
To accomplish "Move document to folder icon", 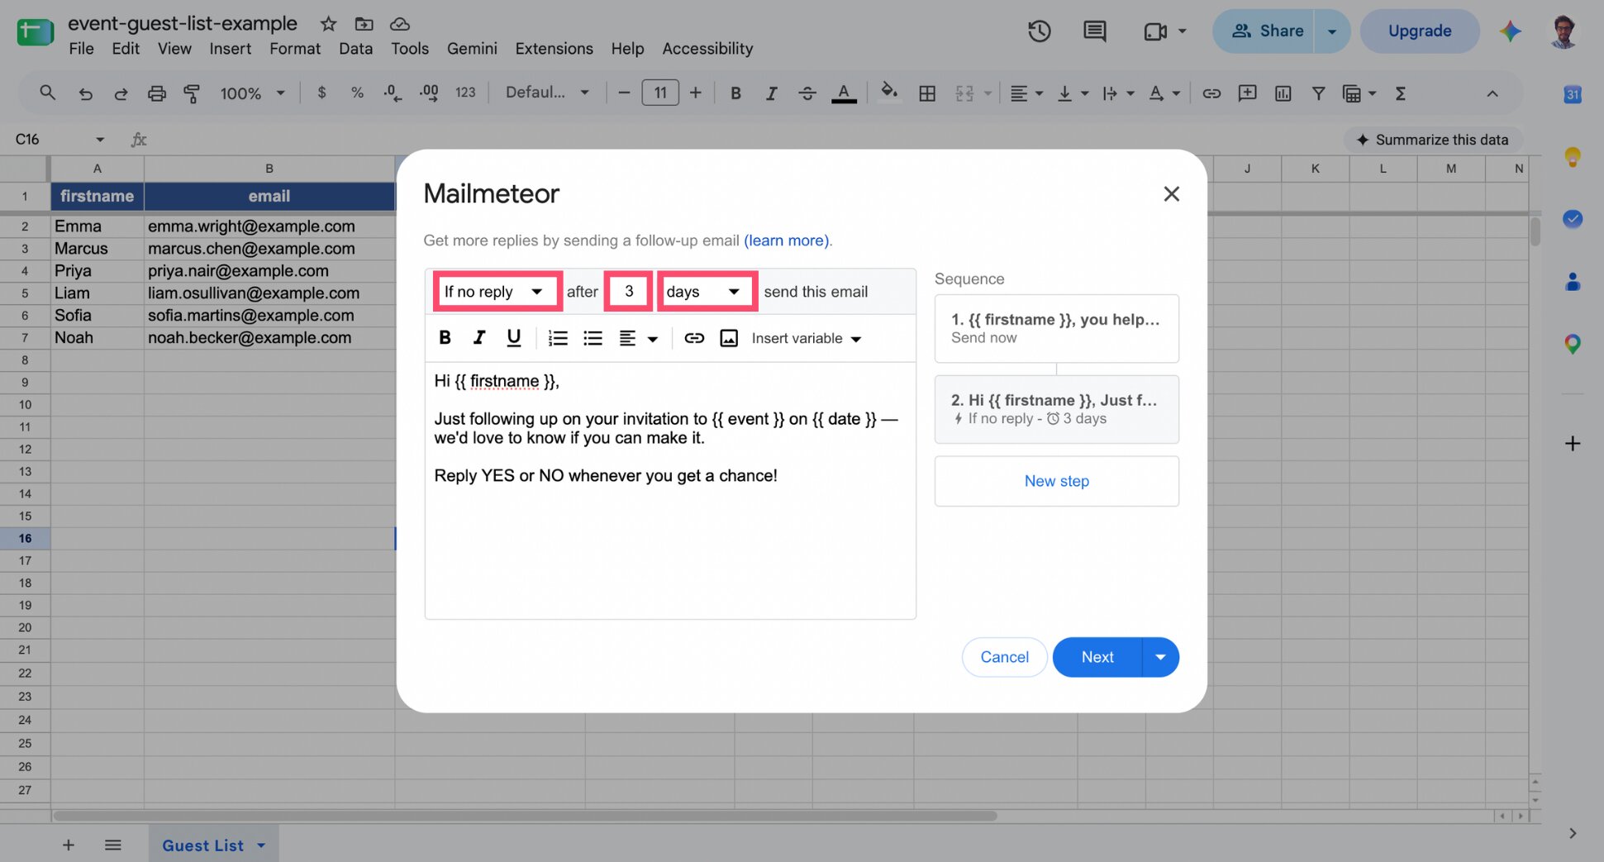I will tap(364, 24).
